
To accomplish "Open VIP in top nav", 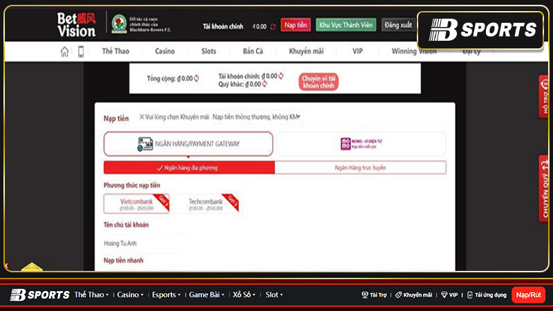I will pos(357,51).
